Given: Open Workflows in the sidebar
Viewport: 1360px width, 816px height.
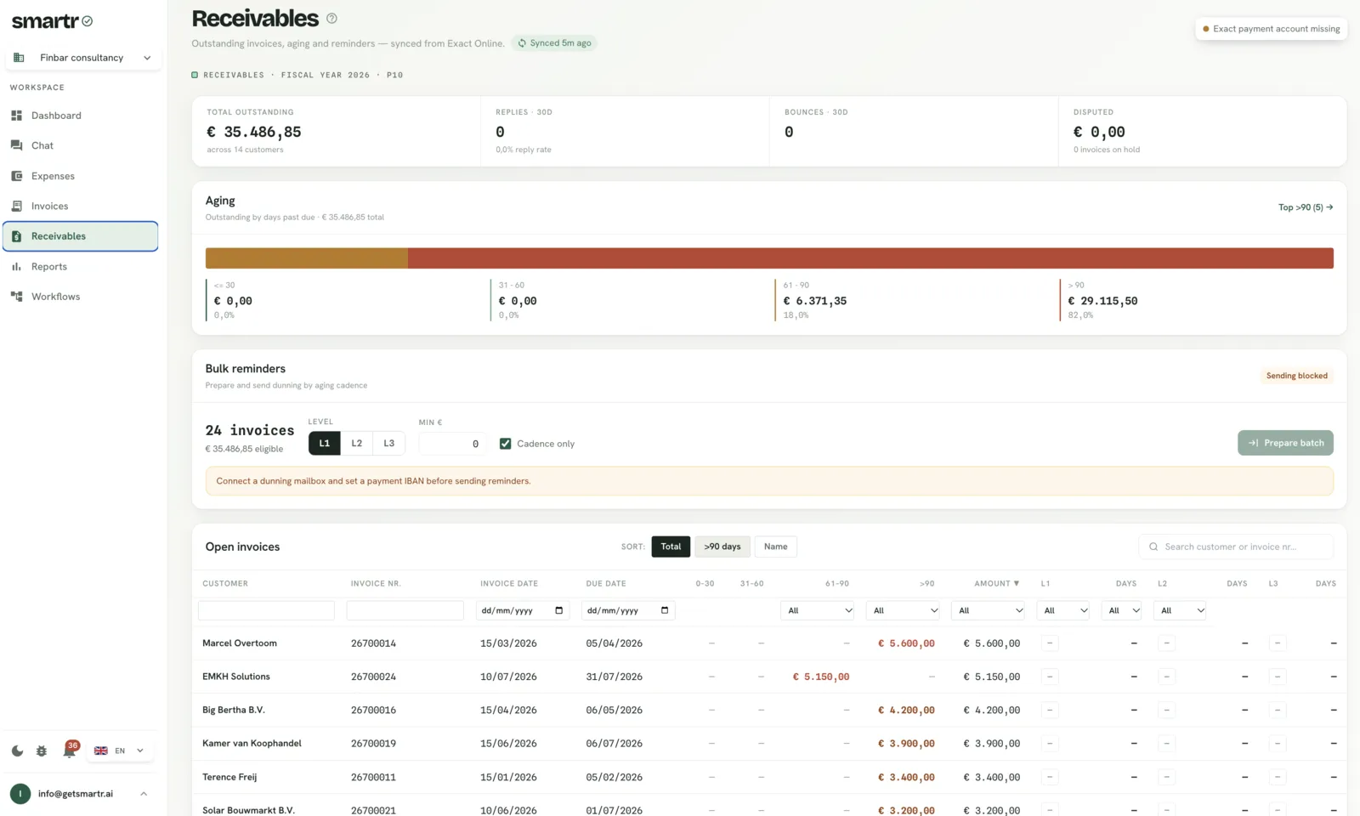Looking at the screenshot, I should [x=81, y=297].
